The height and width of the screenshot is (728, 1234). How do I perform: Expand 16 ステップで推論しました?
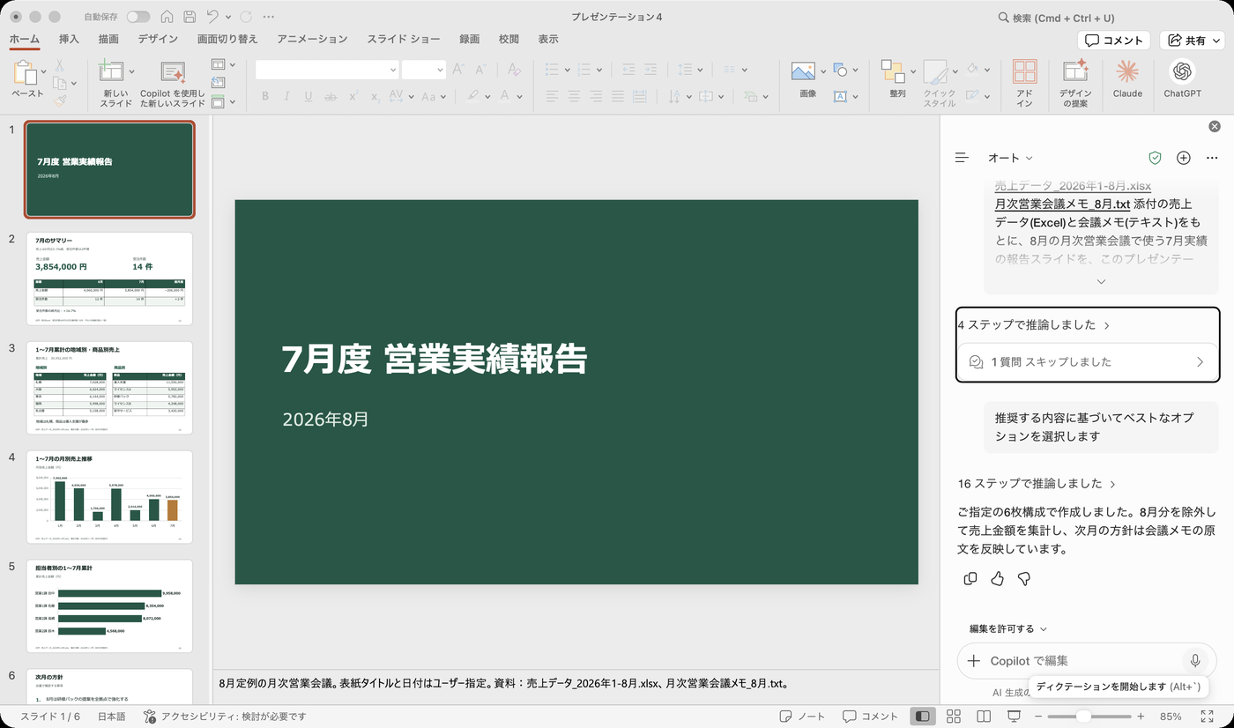[x=1037, y=483]
